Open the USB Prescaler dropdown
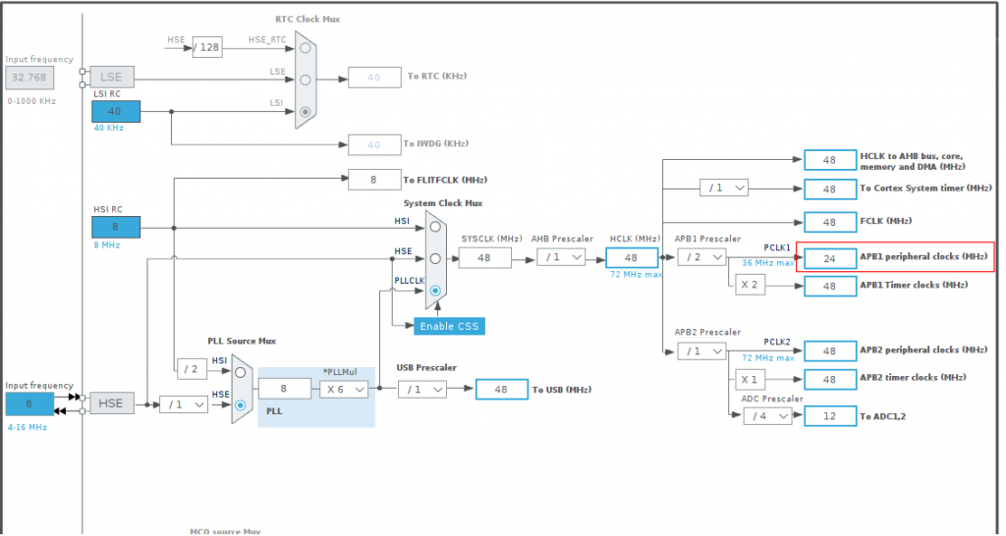The width and height of the screenshot is (1006, 536). coord(422,389)
